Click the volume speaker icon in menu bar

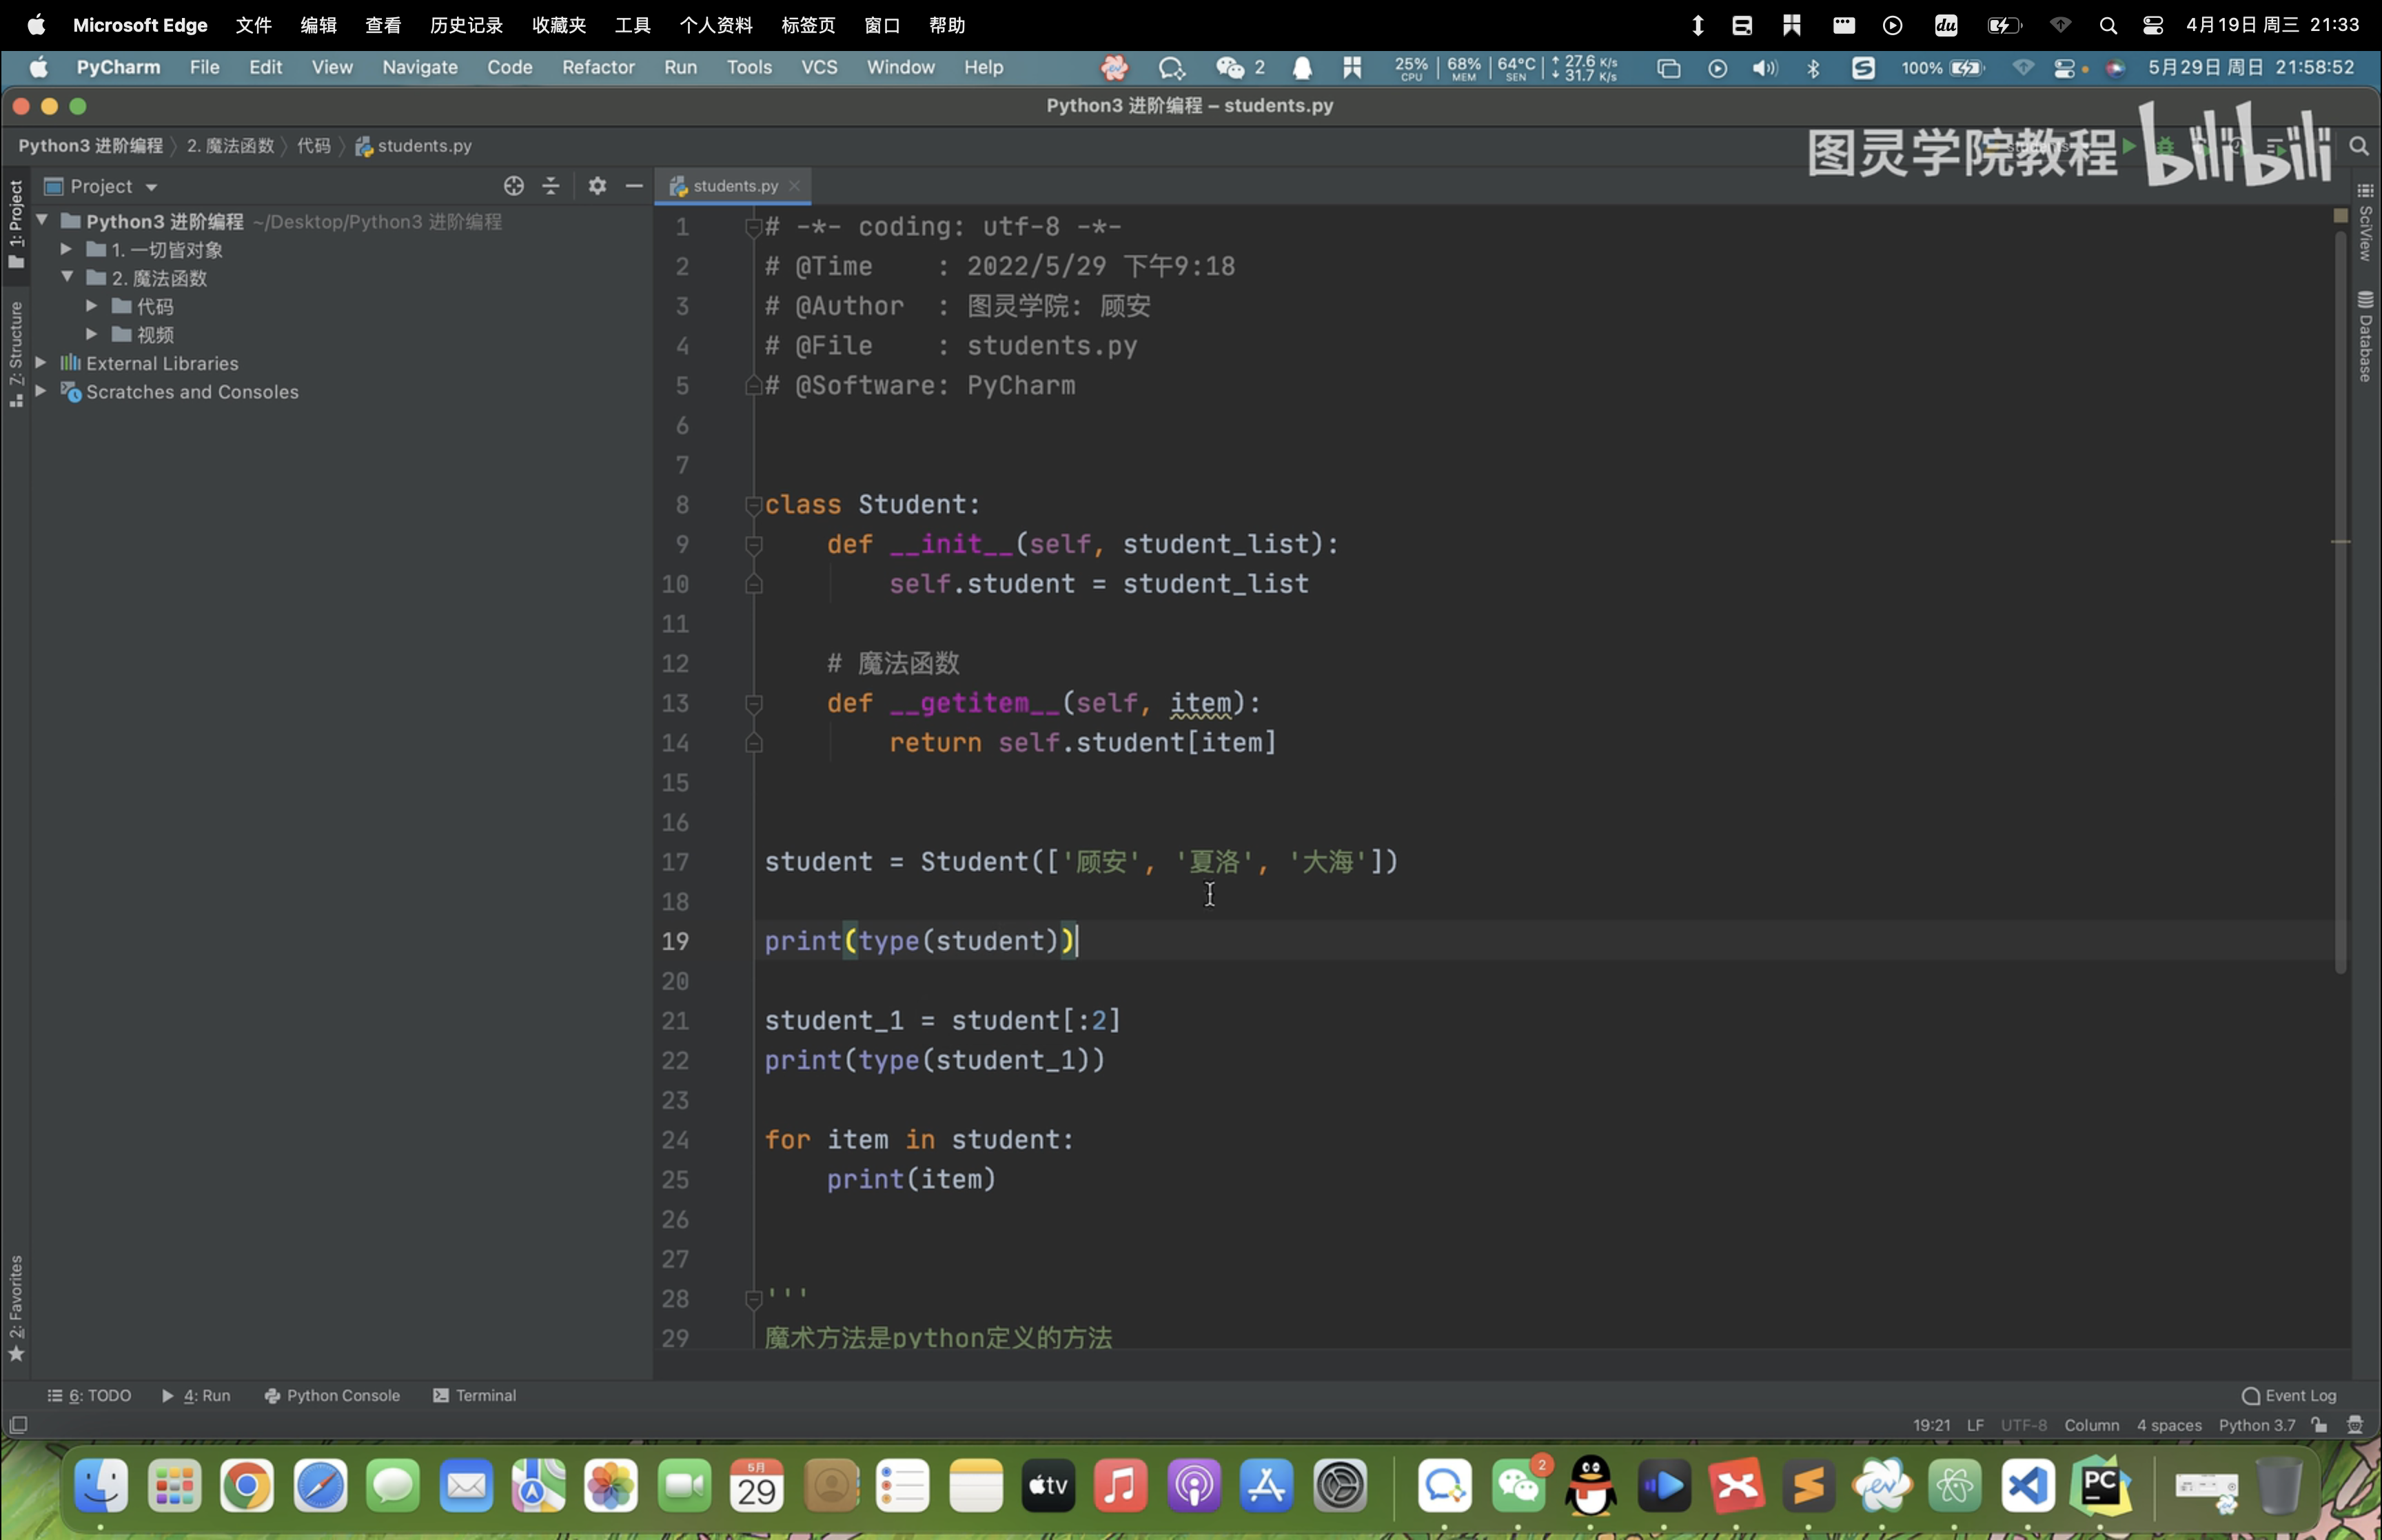point(1765,68)
